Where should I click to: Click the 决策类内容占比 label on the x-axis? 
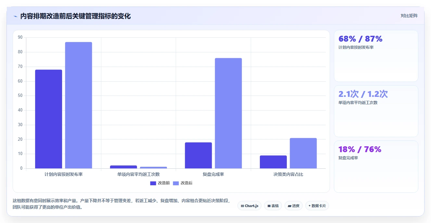click(288, 175)
